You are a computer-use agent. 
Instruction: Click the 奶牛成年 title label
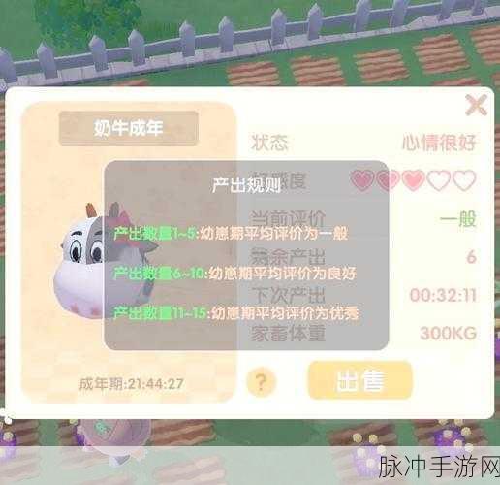pos(128,128)
